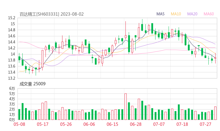Screen dimensions: 220x131
Task: Click the 05-17 date axis label
Action: [x=43, y=124]
